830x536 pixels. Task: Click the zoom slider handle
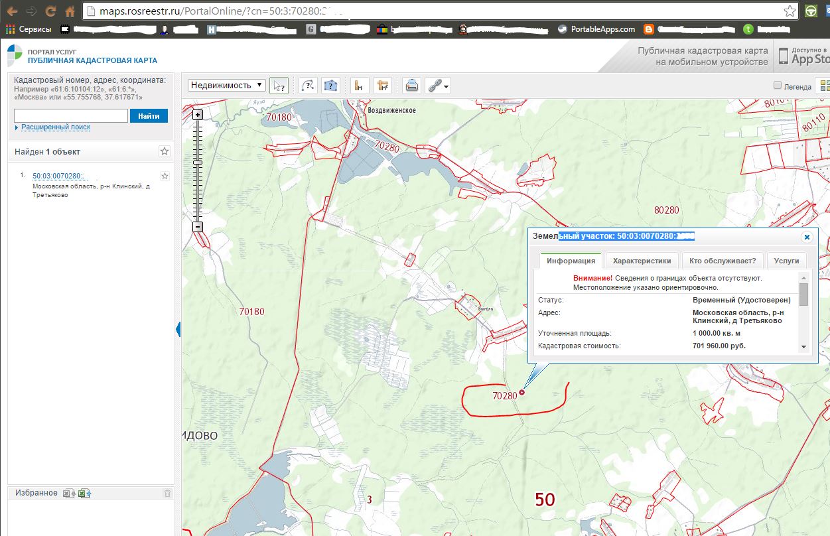click(x=198, y=162)
